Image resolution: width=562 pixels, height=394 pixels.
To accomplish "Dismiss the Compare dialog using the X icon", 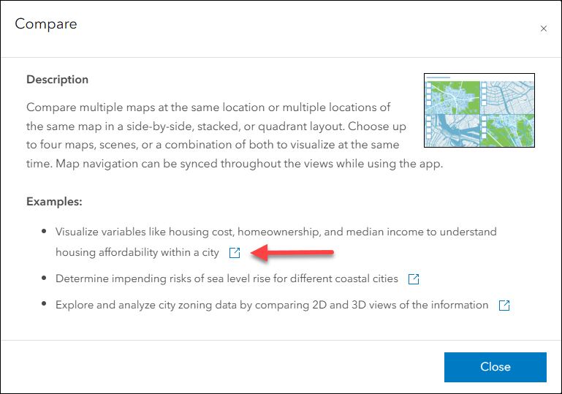I will (x=543, y=29).
